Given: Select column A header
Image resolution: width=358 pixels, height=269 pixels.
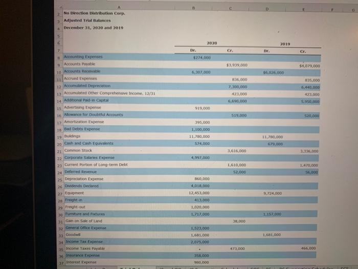Looking at the screenshot, I should pyautogui.click(x=119, y=8).
